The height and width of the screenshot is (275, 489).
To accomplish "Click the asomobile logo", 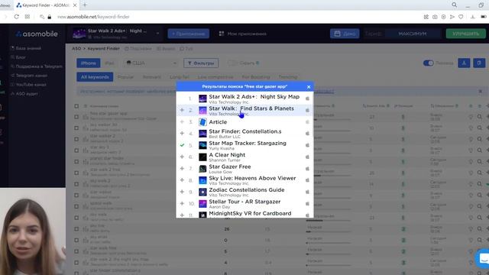I will [37, 34].
